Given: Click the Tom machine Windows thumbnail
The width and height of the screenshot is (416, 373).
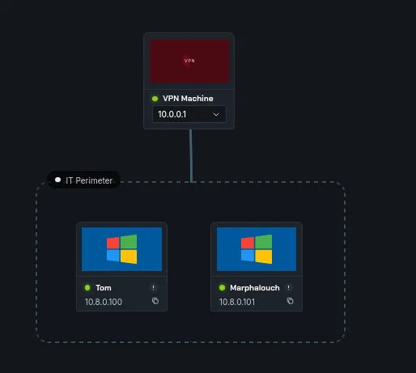Looking at the screenshot, I should pos(121,249).
